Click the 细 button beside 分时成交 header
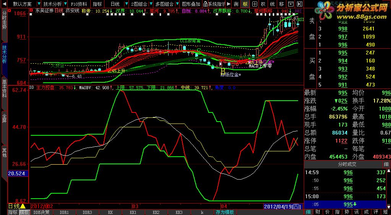This screenshot has width=391, height=215. pyautogui.click(x=386, y=164)
